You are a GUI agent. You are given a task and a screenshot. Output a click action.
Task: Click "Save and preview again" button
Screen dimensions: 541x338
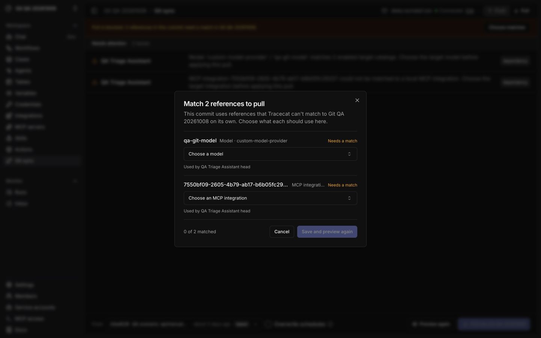coord(327,232)
